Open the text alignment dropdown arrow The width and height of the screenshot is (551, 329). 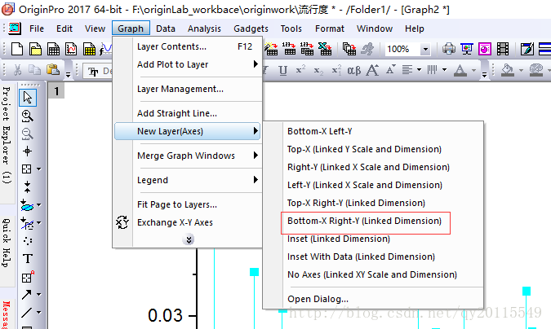tap(419, 70)
